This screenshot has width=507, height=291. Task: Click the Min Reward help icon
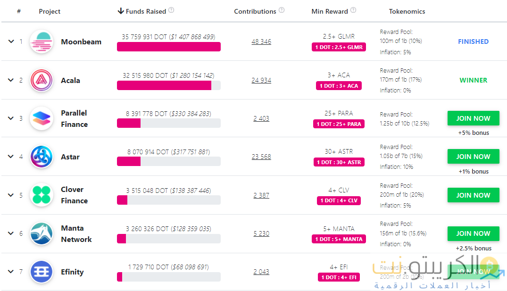353,10
